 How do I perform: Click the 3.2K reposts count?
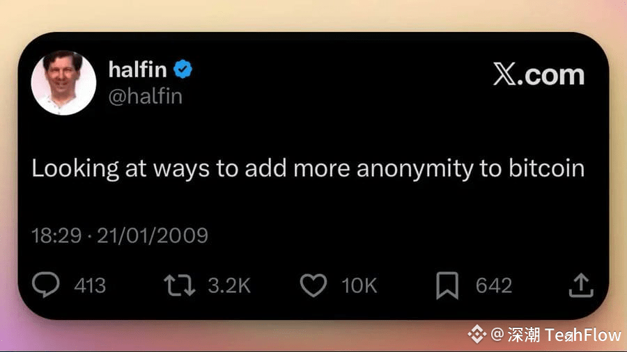(229, 286)
